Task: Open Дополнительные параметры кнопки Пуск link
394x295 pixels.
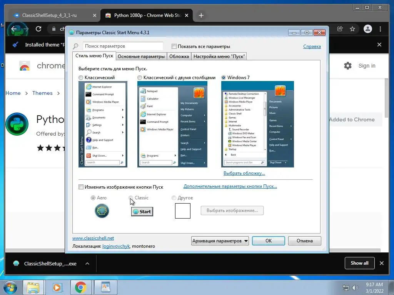Action: pos(230,186)
